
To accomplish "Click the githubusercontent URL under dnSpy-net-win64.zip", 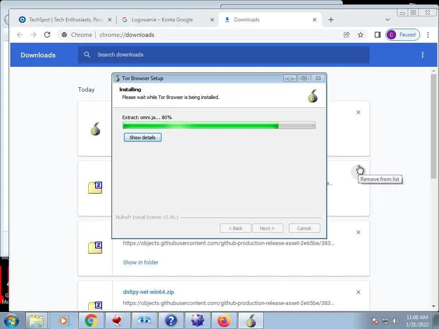I will (x=229, y=303).
